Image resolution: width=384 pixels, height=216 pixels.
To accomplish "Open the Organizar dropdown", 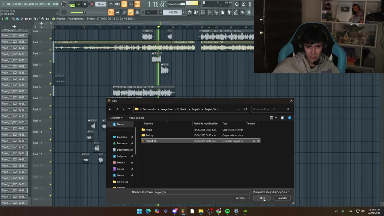I will 116,118.
